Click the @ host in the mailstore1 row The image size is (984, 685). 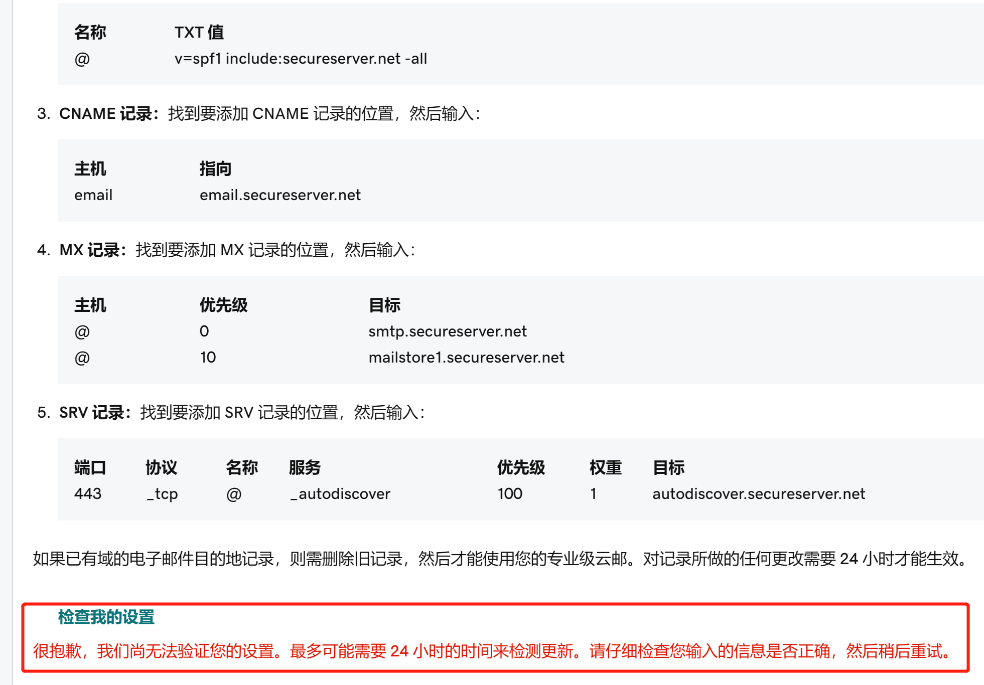(x=82, y=358)
